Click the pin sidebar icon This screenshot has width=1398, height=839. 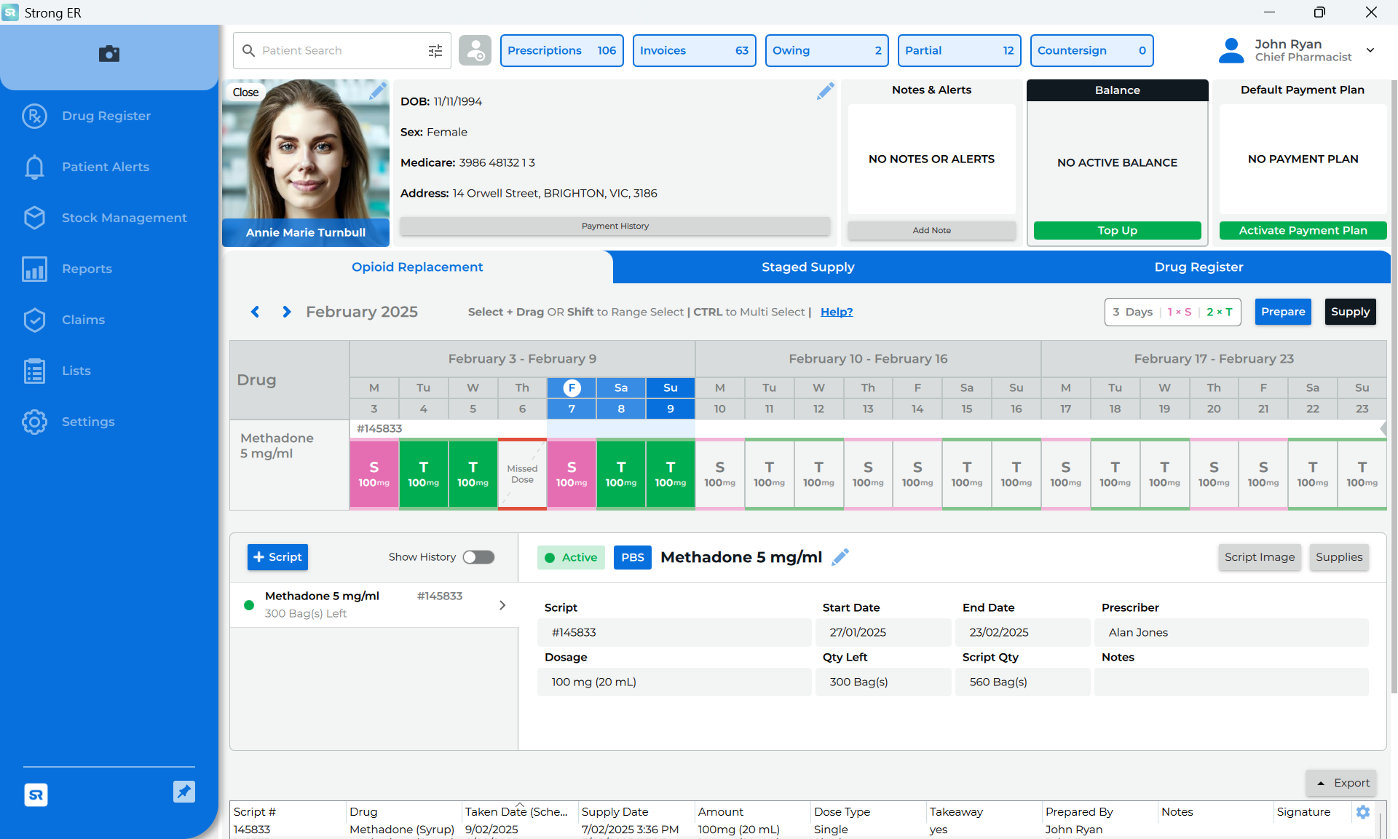coord(184,792)
